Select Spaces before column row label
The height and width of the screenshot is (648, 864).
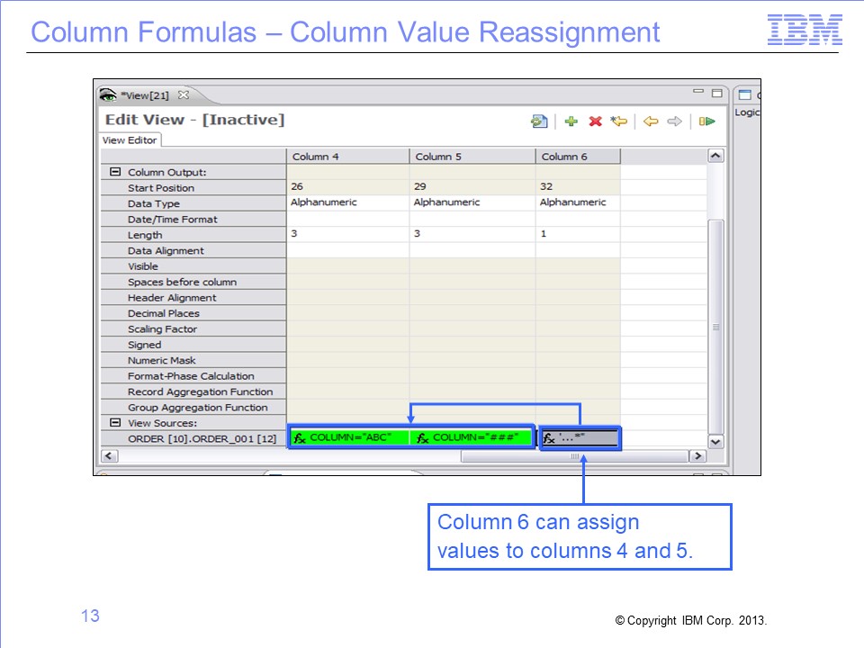[182, 282]
